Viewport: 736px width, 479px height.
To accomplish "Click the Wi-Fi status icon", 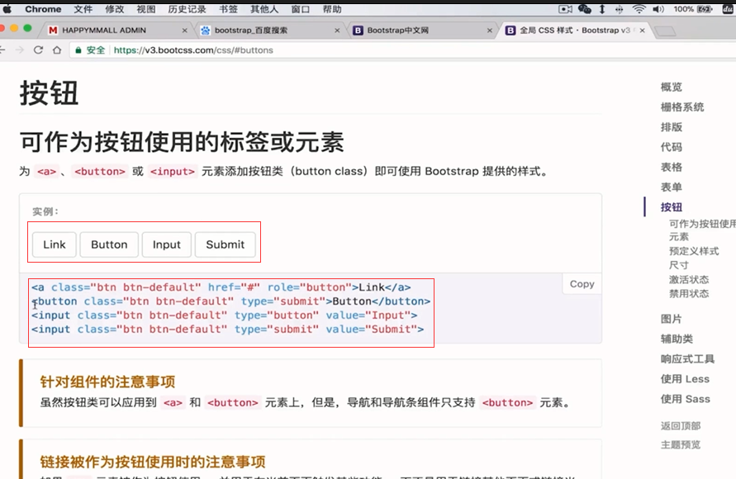I will pos(639,9).
